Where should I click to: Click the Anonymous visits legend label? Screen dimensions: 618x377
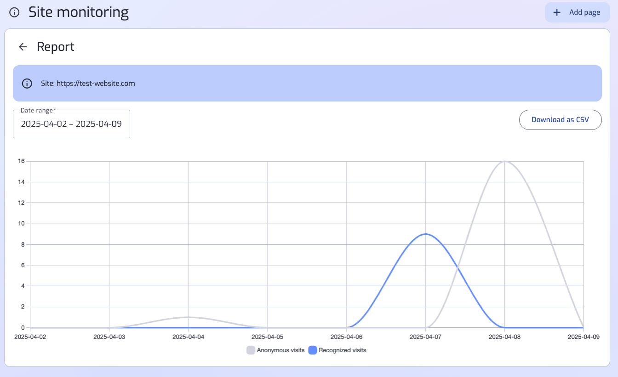click(x=280, y=350)
